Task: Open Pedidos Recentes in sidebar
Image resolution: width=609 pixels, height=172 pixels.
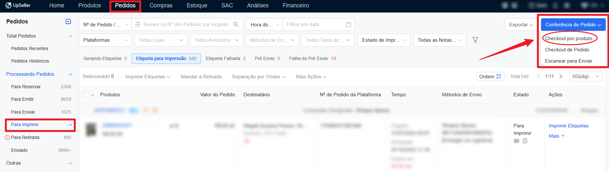Action: point(30,48)
